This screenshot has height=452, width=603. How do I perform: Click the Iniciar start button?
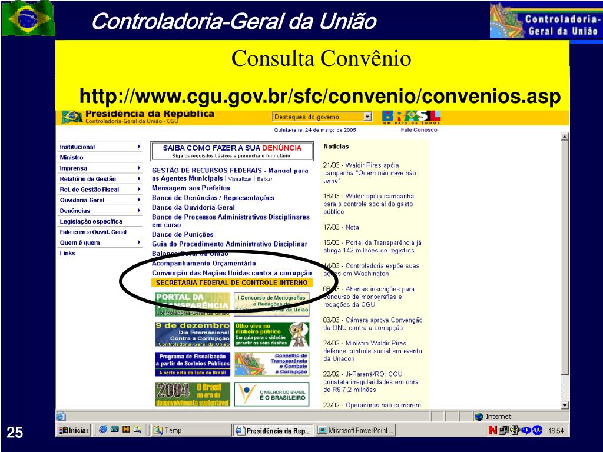click(73, 430)
